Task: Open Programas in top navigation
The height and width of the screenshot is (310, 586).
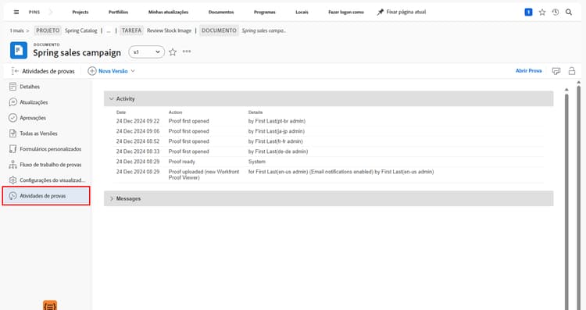Action: (265, 12)
